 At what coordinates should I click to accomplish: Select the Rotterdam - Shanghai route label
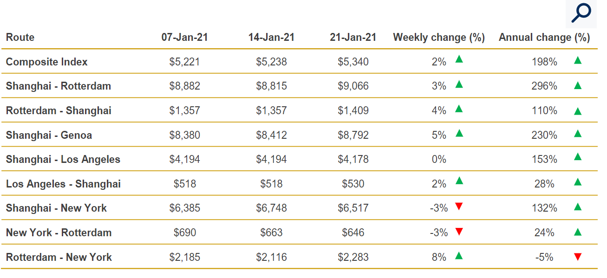(x=59, y=111)
